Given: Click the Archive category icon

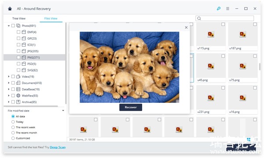Looking at the screenshot, I should [18, 102].
